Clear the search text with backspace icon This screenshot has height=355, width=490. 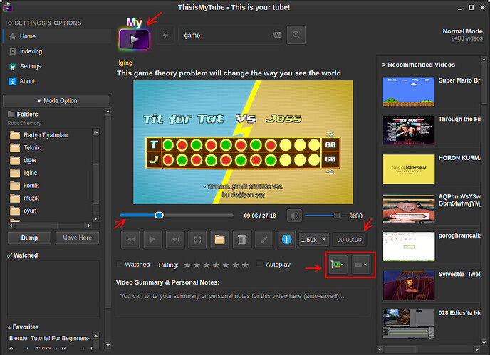276,35
